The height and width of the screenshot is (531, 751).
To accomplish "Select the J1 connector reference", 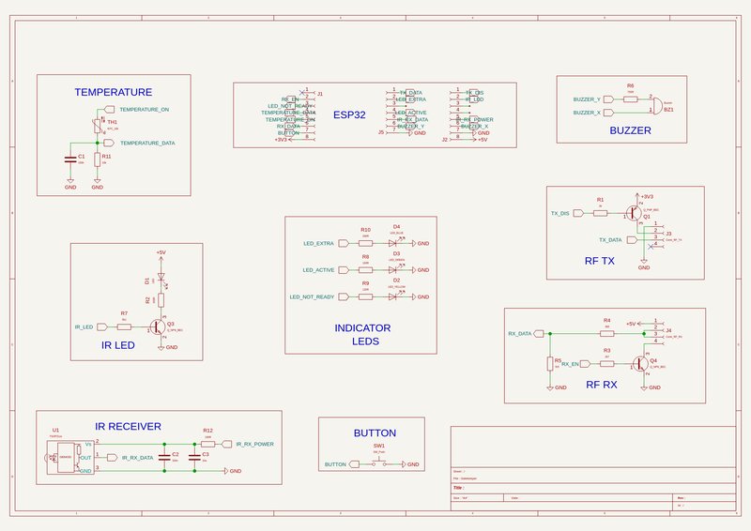I will (320, 94).
